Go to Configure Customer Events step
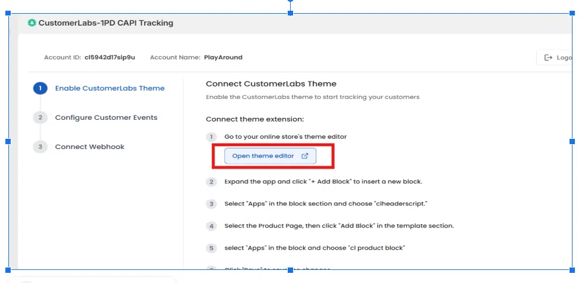 point(106,117)
